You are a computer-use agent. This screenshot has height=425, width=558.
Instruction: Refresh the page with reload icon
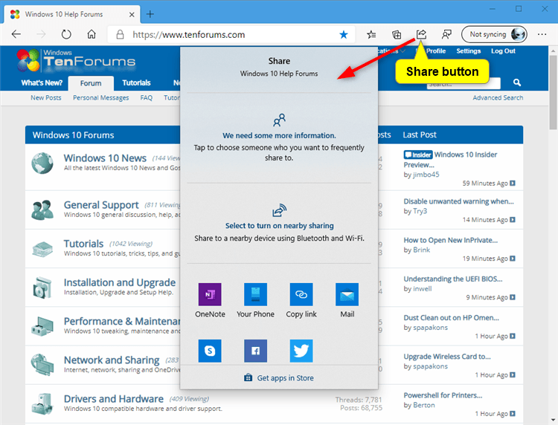click(66, 34)
